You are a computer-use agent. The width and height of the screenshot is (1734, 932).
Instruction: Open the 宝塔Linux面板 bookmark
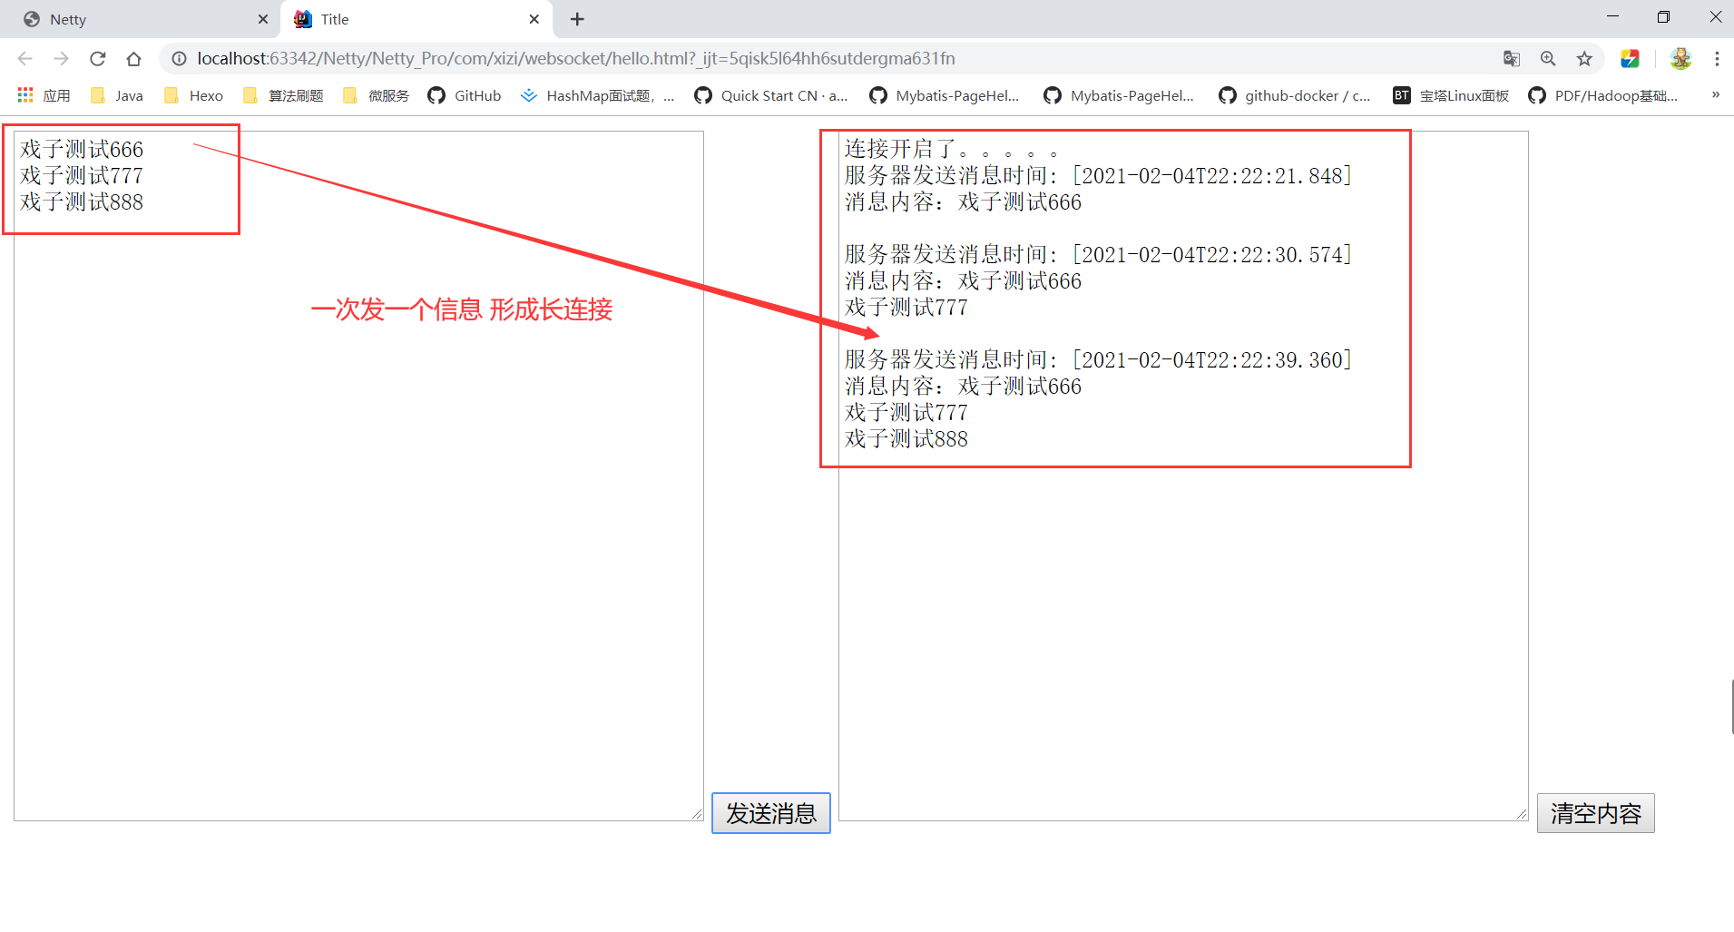coord(1451,95)
